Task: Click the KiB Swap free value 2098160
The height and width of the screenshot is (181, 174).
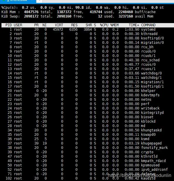Action: point(64,16)
